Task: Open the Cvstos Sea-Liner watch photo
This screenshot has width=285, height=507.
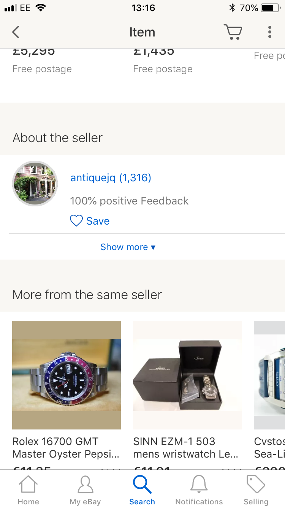Action: (269, 375)
